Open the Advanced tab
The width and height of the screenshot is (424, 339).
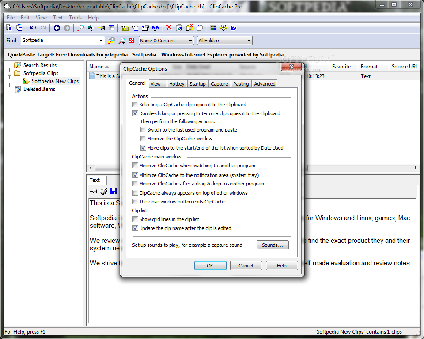[x=265, y=84]
